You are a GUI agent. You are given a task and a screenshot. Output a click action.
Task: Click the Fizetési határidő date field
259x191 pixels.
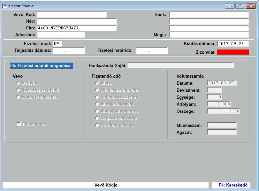coord(152,50)
